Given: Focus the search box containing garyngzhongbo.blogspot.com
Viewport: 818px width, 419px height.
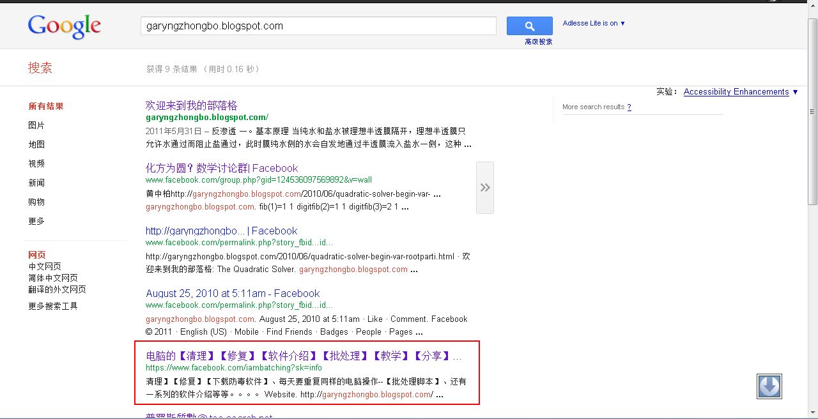Looking at the screenshot, I should click(318, 26).
